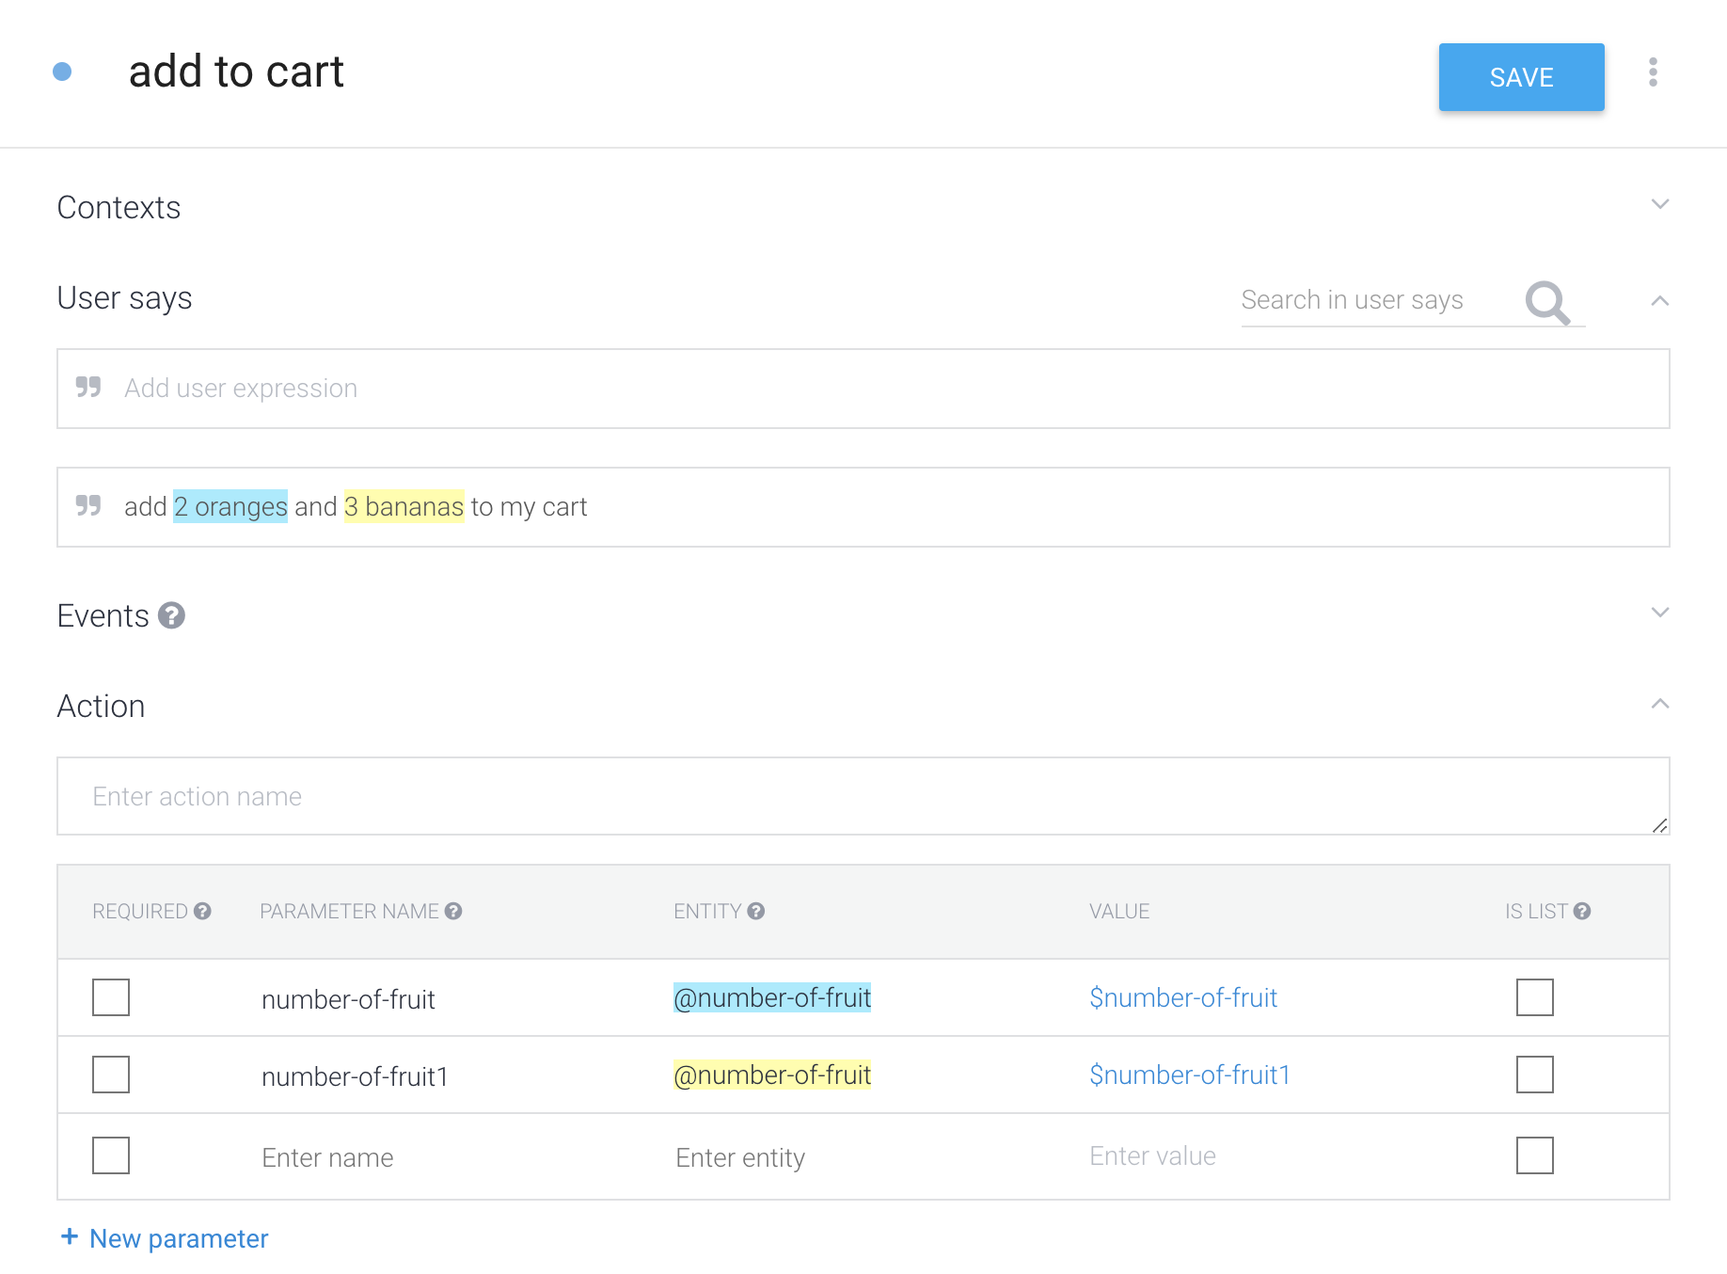Viewport: 1727px width, 1274px height.
Task: Check Required box on number-of-fruit1 row
Action: point(111,1075)
